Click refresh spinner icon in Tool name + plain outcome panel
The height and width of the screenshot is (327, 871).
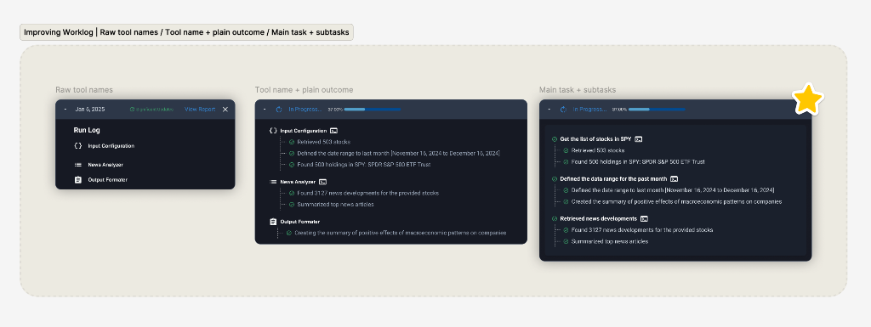click(279, 110)
